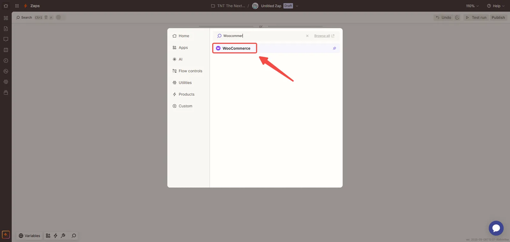Clear the app search field
The height and width of the screenshot is (242, 510).
[307, 36]
